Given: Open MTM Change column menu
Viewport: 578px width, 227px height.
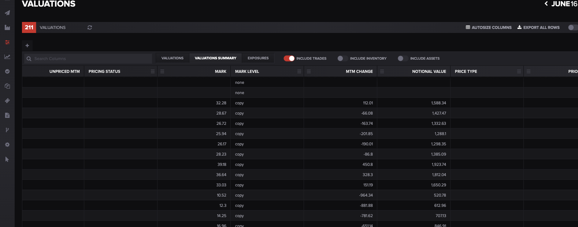Looking at the screenshot, I should (309, 71).
